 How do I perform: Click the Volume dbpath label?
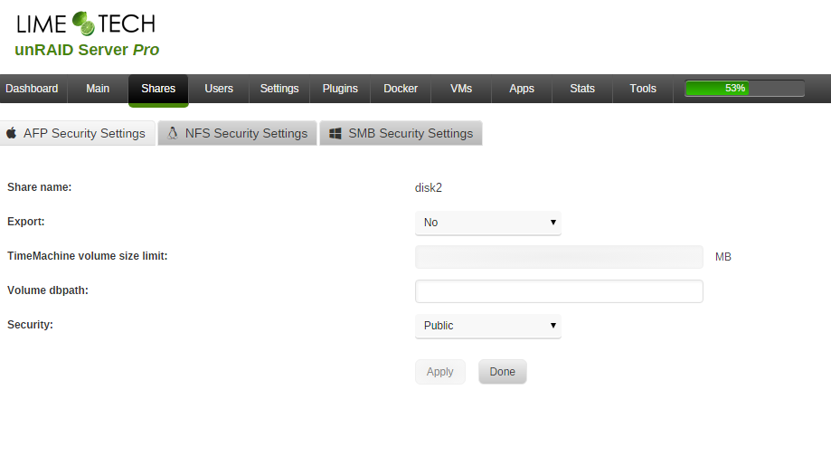click(x=48, y=290)
